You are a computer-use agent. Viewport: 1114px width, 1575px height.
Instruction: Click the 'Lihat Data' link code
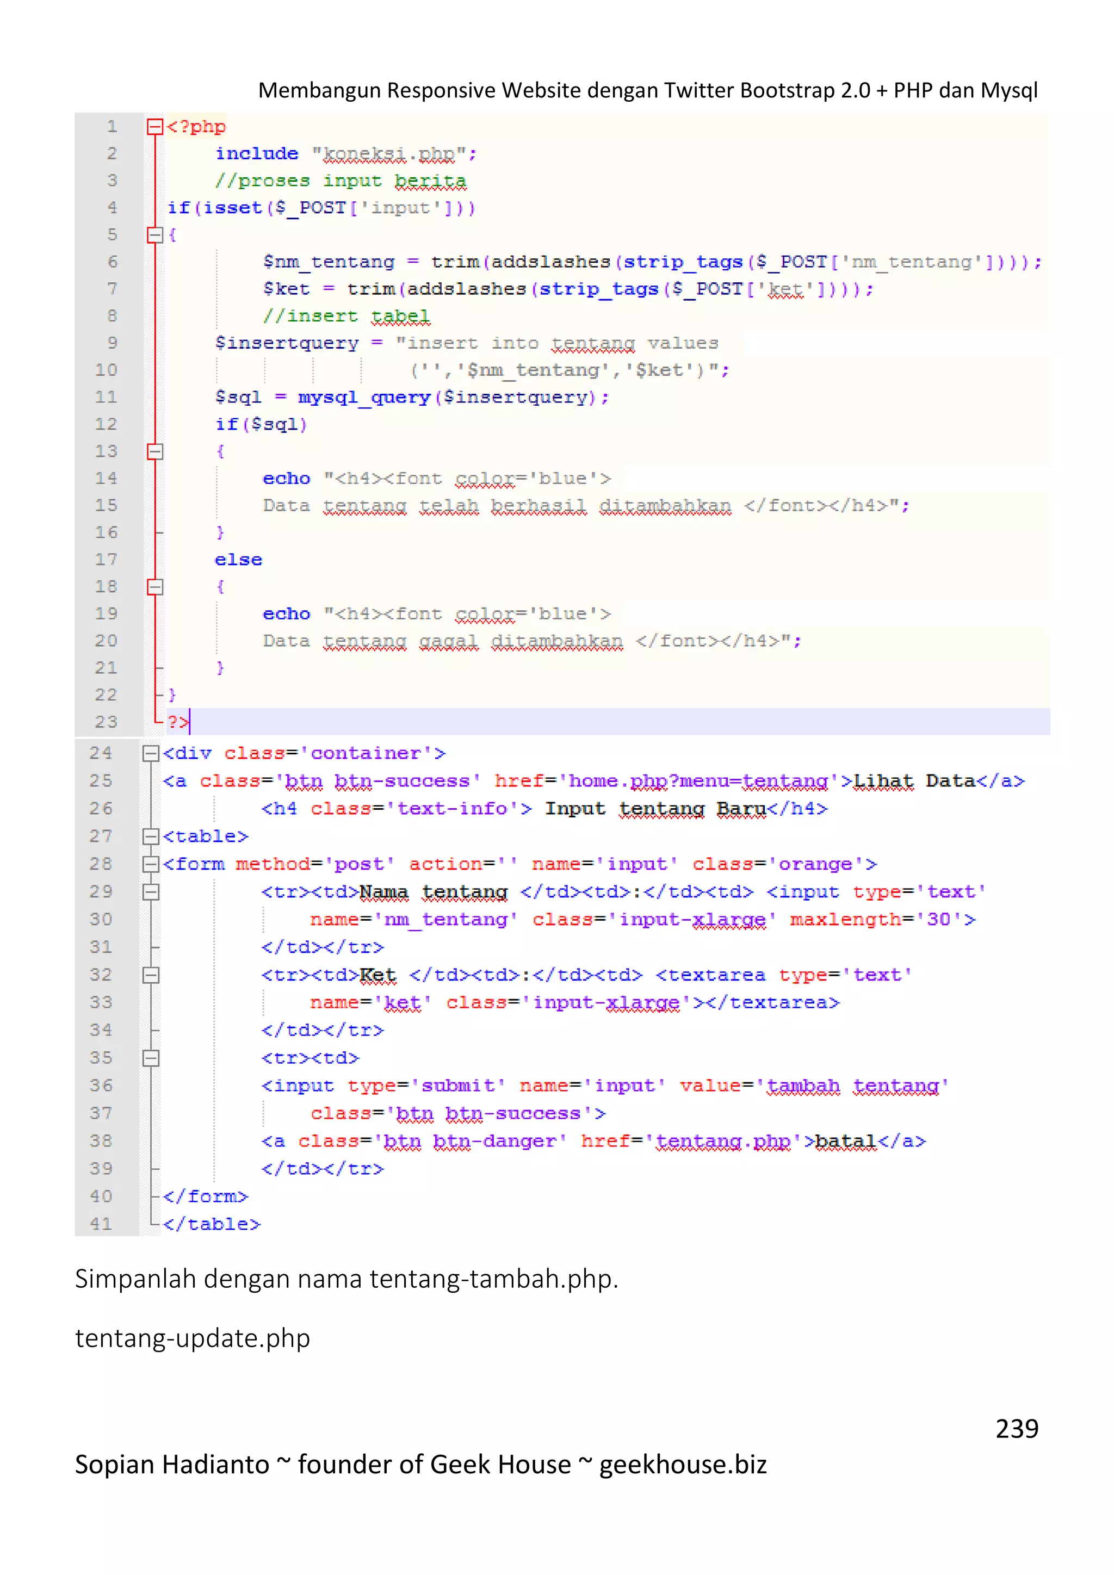915,782
